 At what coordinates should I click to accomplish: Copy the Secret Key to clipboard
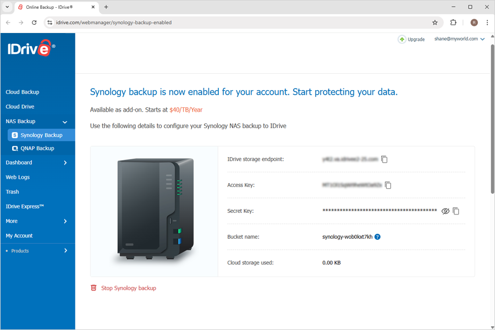click(x=456, y=211)
